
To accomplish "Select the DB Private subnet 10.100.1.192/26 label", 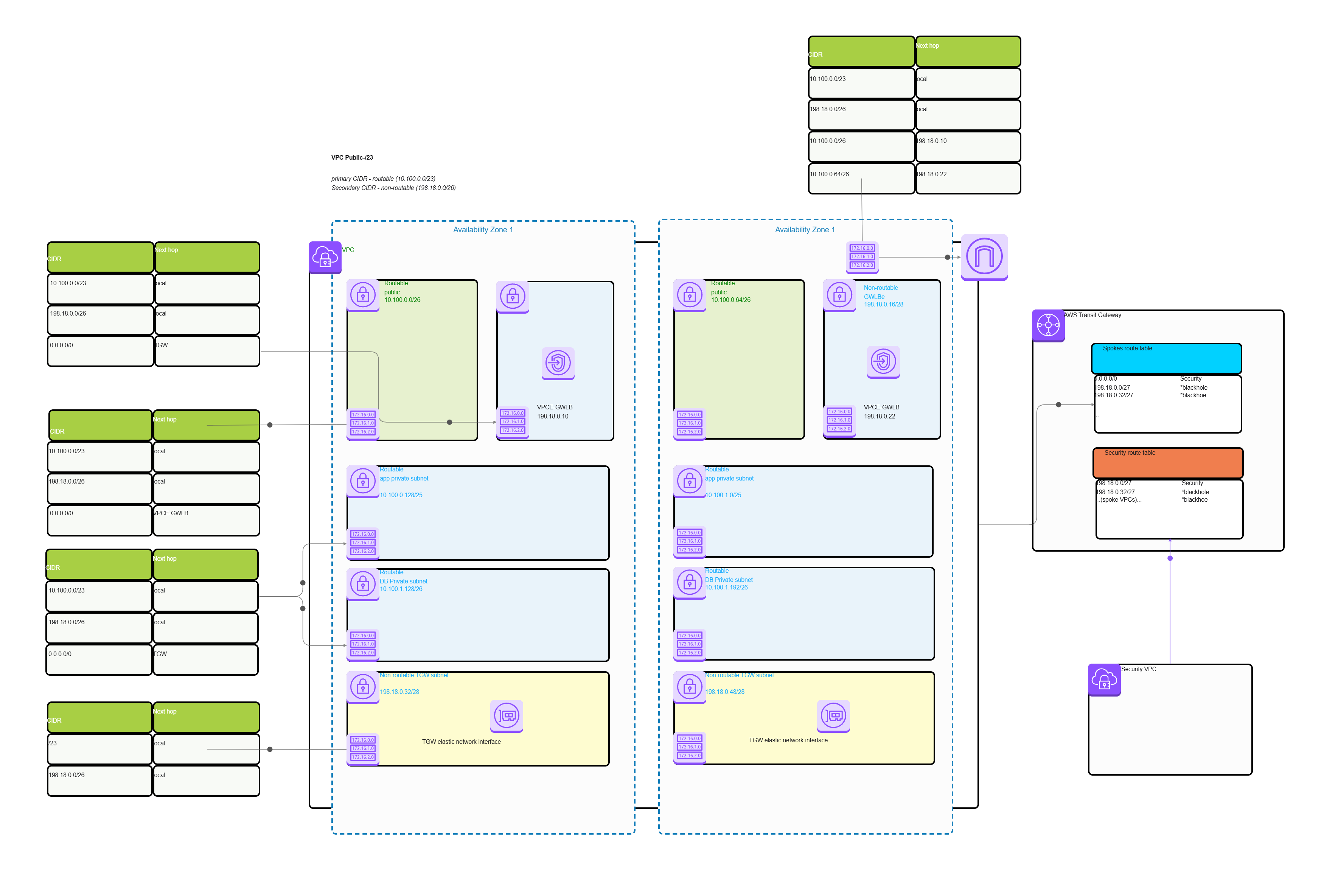I will (729, 579).
